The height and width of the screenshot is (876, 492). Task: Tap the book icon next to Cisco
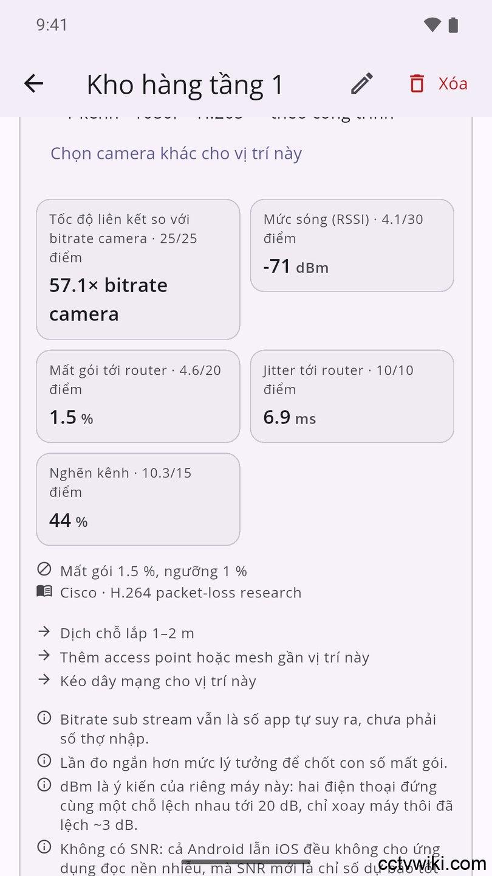[44, 591]
